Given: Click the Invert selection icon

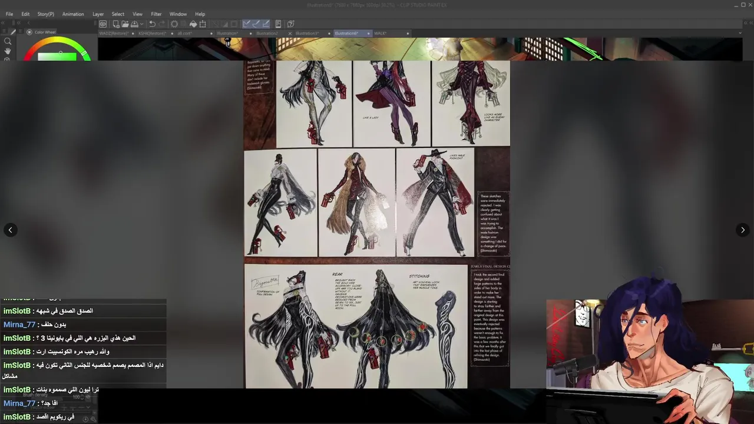Looking at the screenshot, I should coord(225,24).
